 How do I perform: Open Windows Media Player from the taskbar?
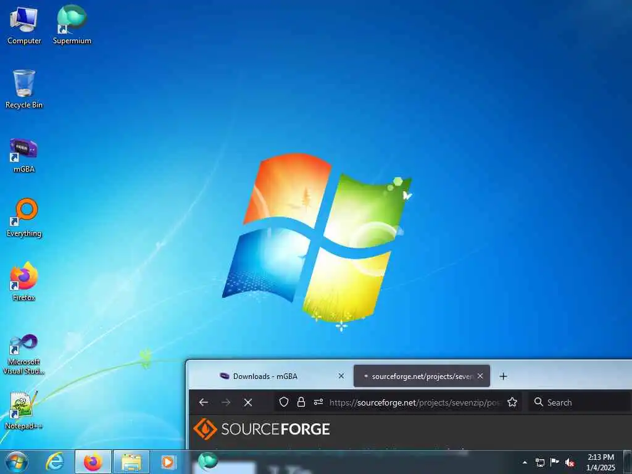coord(168,462)
